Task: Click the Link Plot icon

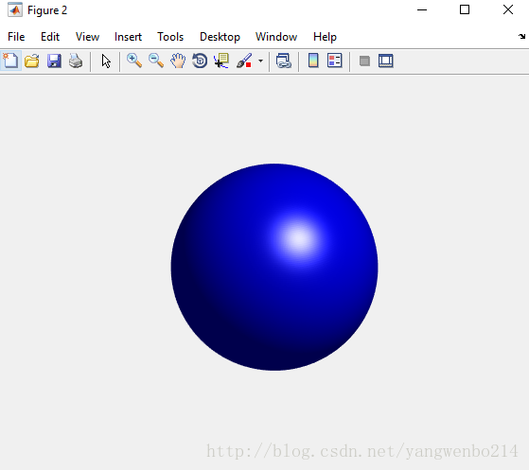Action: [284, 61]
